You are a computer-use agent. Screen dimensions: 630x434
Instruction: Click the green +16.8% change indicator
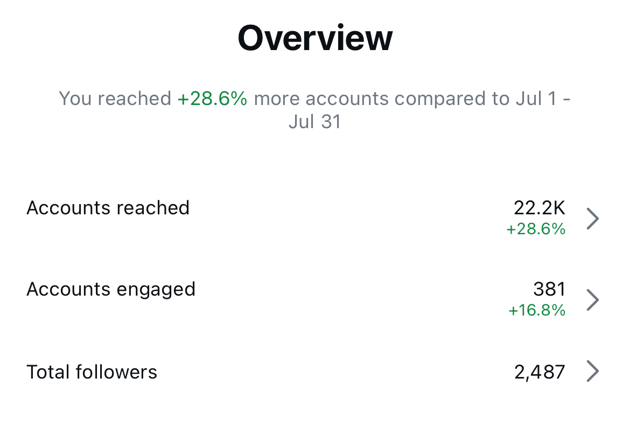(x=537, y=310)
